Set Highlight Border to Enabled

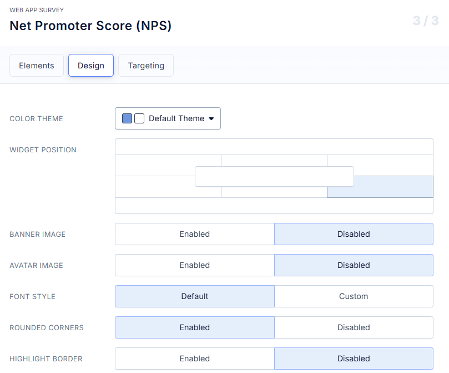tap(195, 359)
